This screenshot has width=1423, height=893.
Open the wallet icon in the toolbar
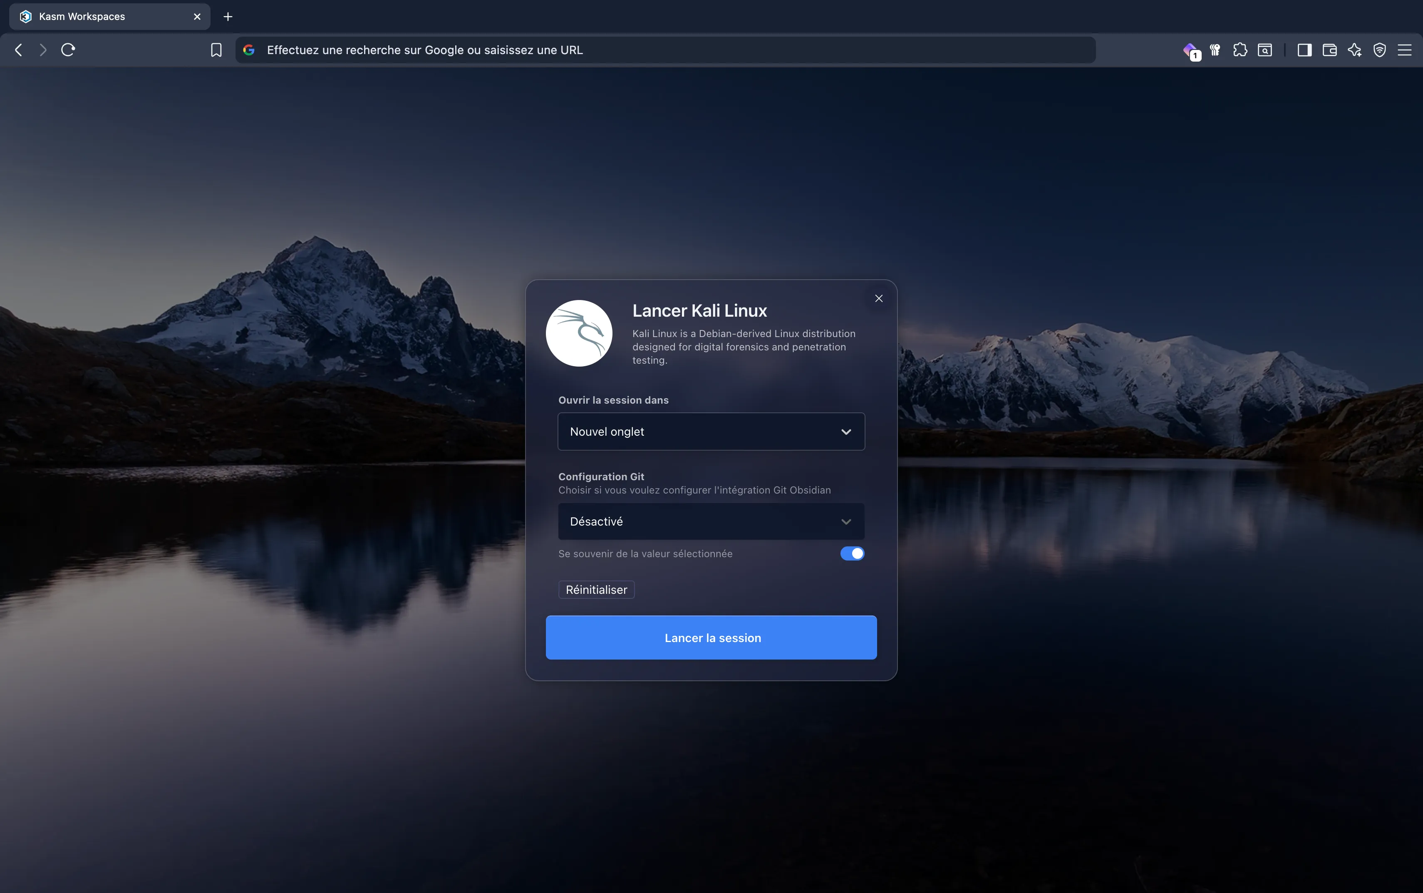(1329, 50)
